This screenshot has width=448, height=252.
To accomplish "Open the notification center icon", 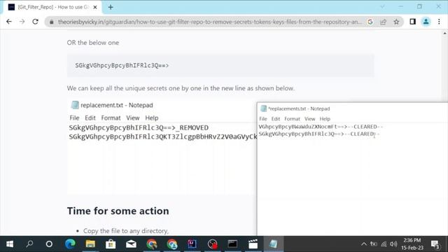I will (435, 244).
